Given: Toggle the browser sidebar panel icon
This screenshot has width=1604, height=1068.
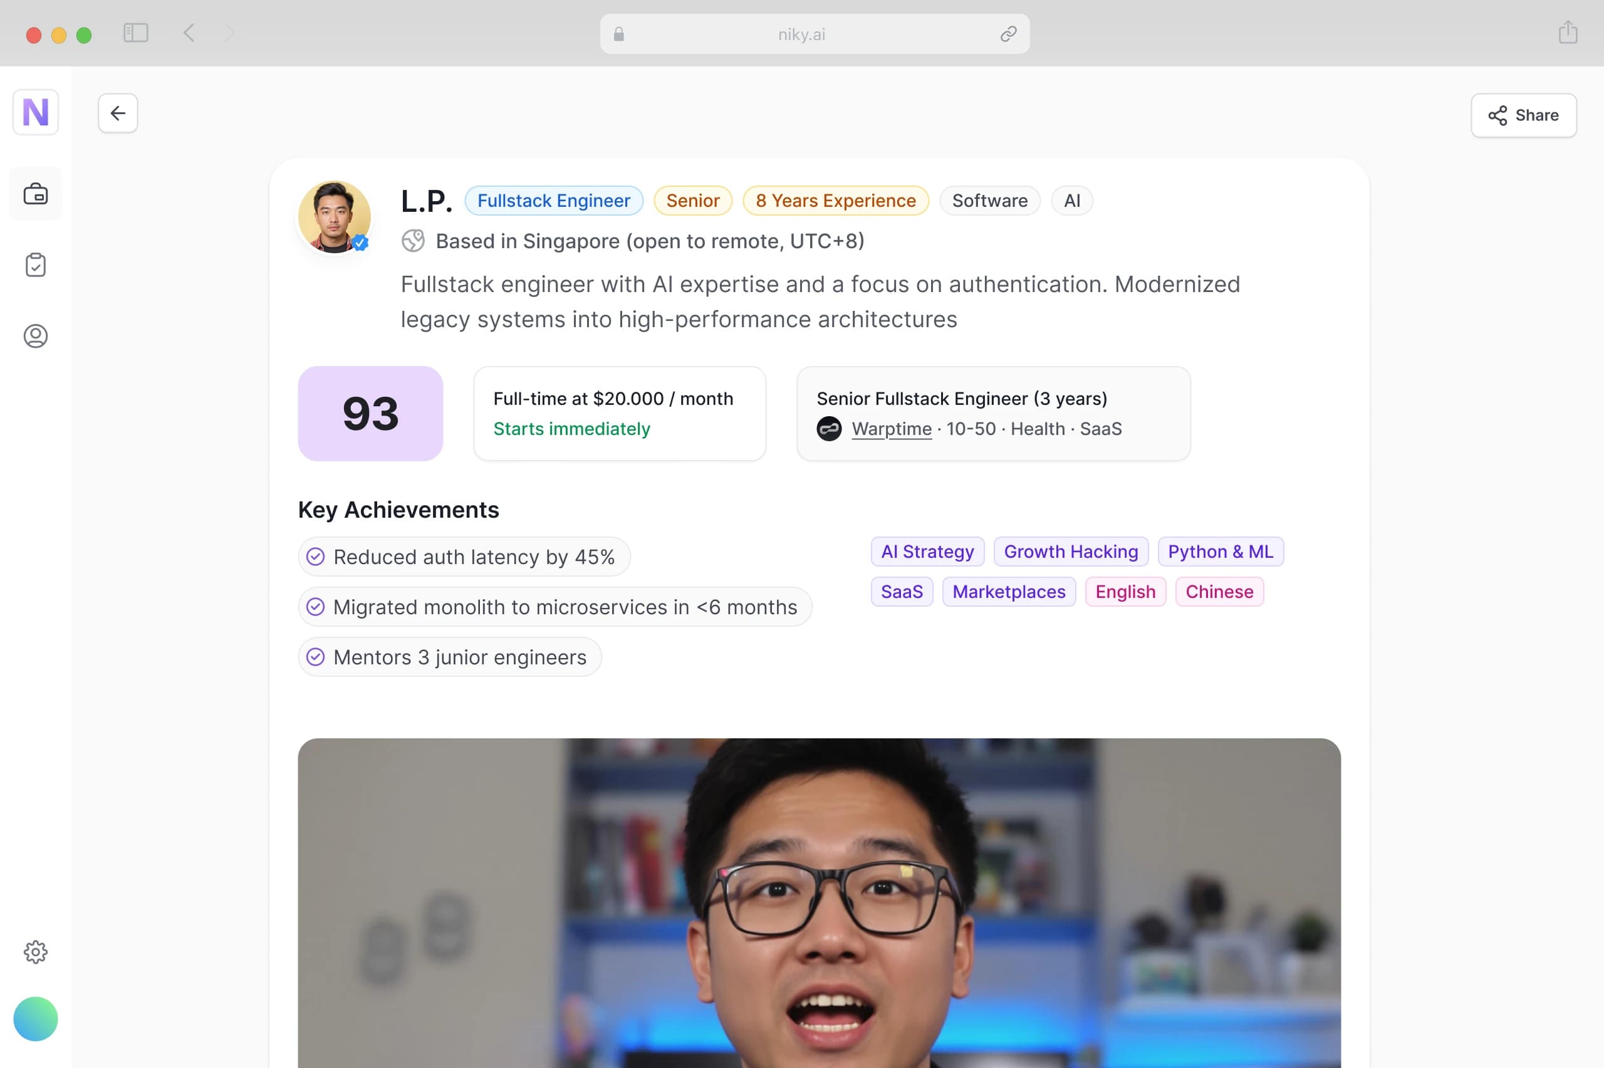Looking at the screenshot, I should [135, 33].
